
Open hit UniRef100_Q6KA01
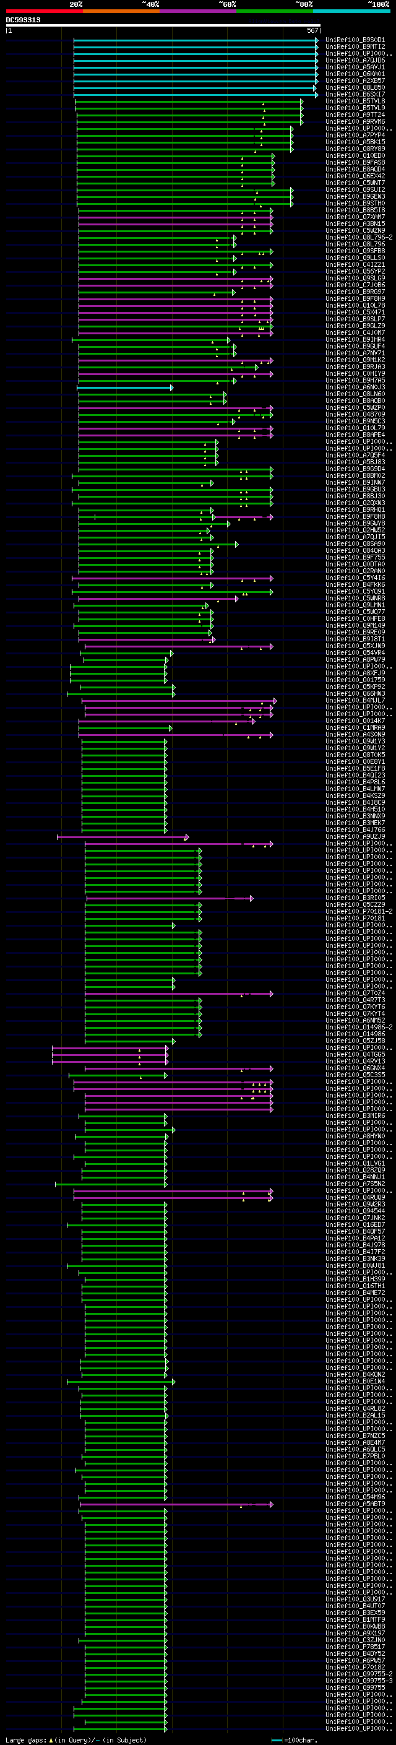click(355, 74)
